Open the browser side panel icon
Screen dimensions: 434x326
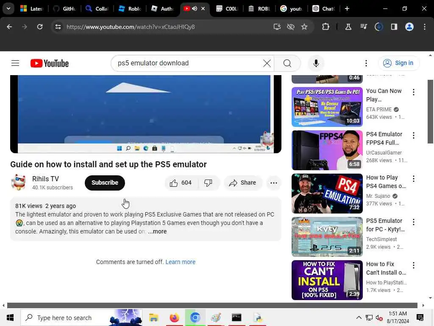click(x=394, y=27)
